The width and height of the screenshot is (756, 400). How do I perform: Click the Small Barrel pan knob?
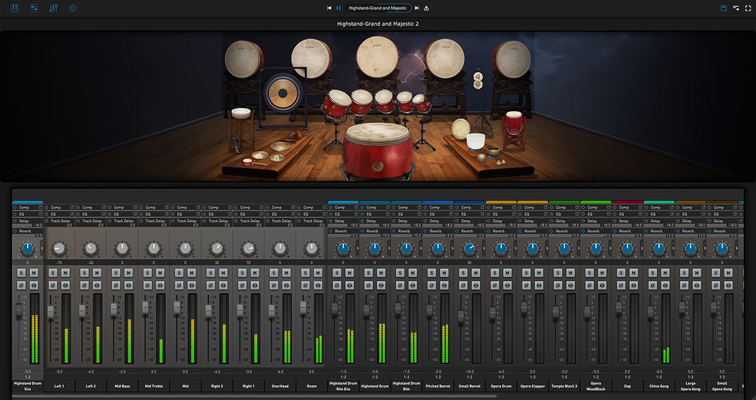click(x=469, y=249)
